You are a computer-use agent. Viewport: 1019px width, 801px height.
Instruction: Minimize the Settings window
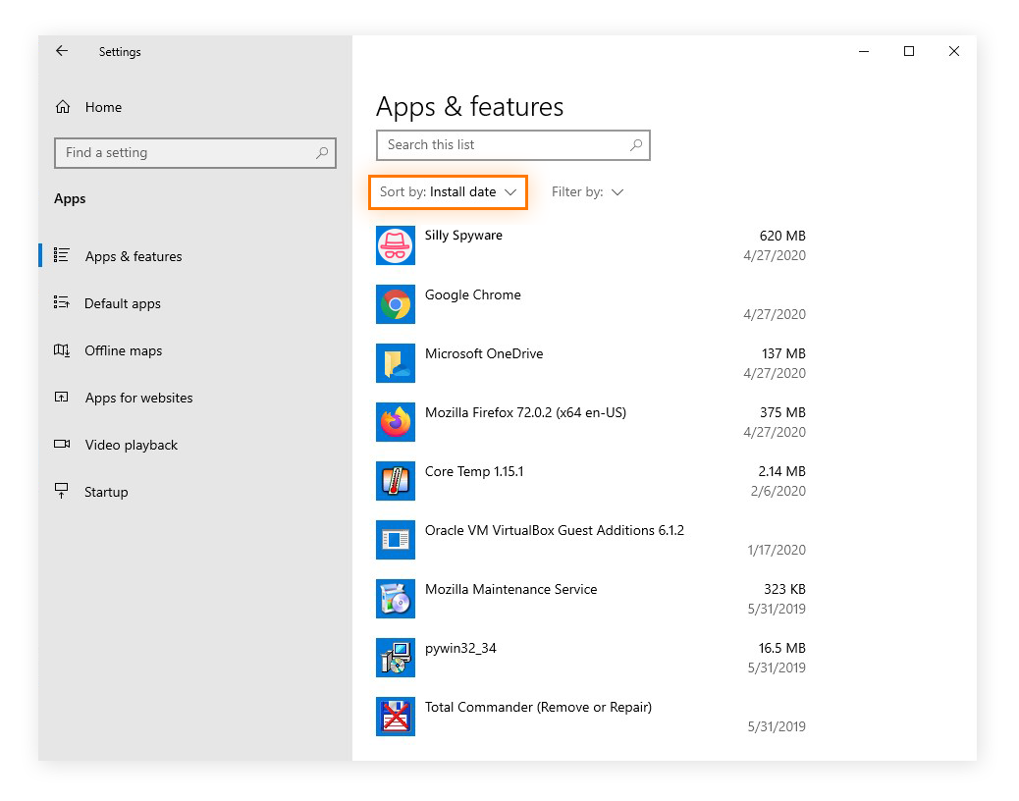(864, 51)
